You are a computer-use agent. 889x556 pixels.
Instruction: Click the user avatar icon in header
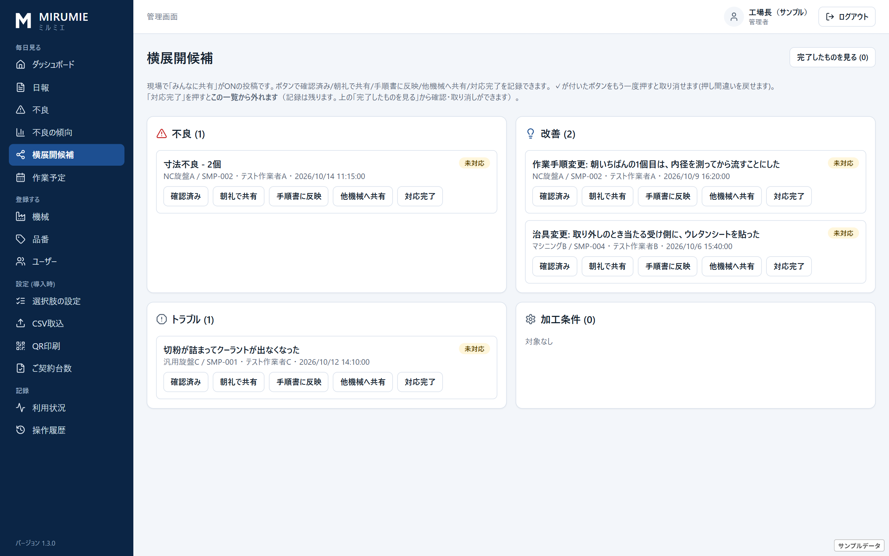pyautogui.click(x=734, y=17)
